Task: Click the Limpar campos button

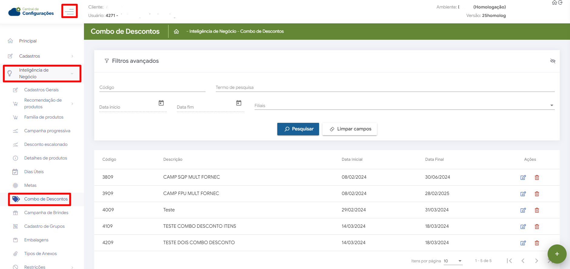Action: (x=350, y=129)
